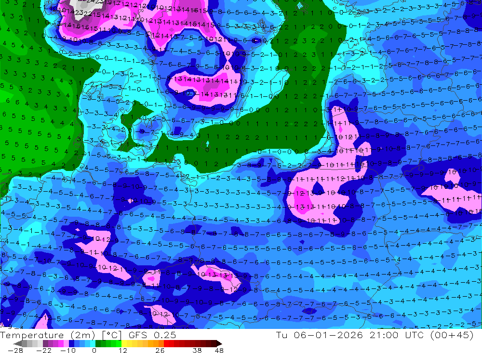The width and height of the screenshot is (482, 353).
Task: Click the cyan swatch just below 0 in the legend
Action: point(93,343)
